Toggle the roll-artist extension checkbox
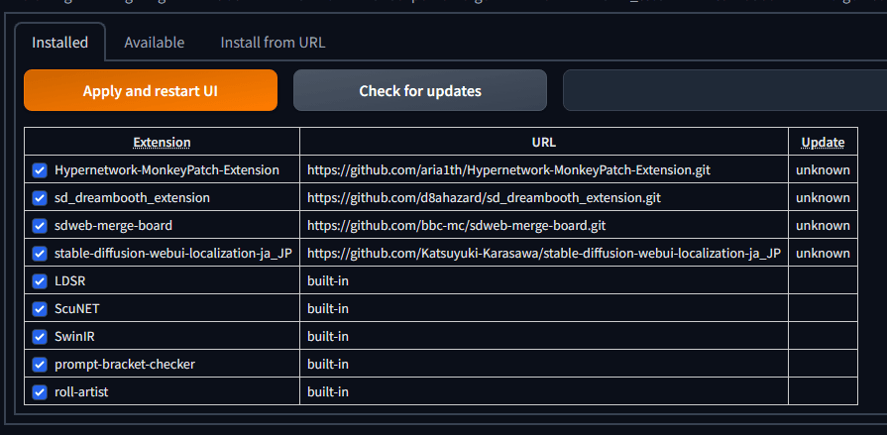The width and height of the screenshot is (887, 435). click(x=40, y=391)
